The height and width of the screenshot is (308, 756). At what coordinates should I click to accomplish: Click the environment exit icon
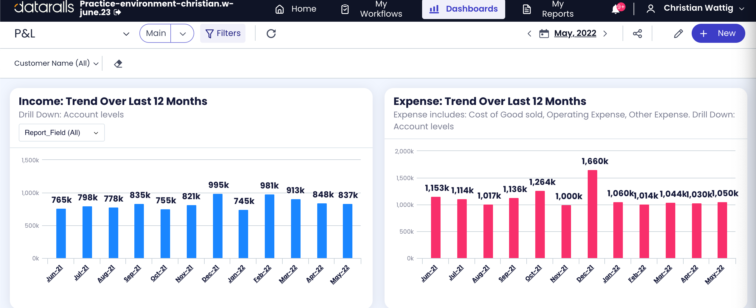pos(118,12)
